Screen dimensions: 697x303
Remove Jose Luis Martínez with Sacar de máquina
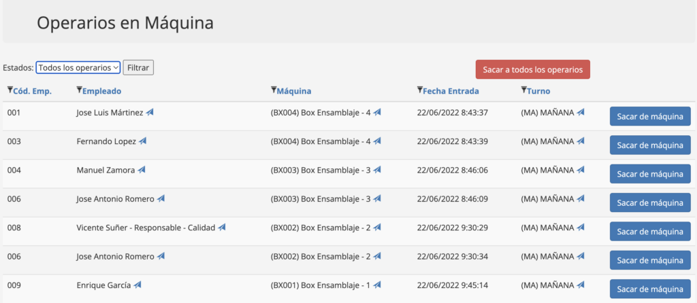(x=649, y=116)
